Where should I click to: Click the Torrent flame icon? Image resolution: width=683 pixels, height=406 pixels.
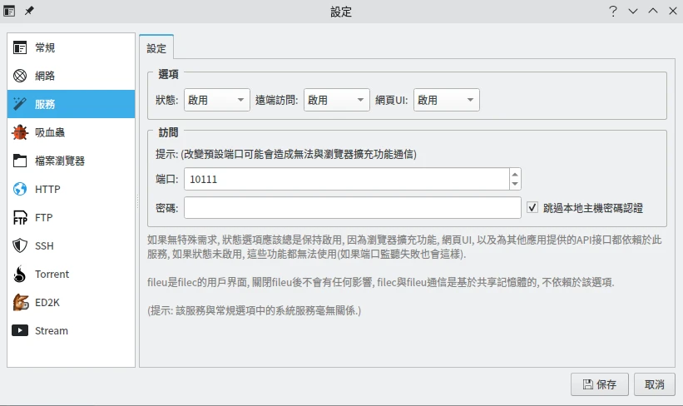click(20, 274)
